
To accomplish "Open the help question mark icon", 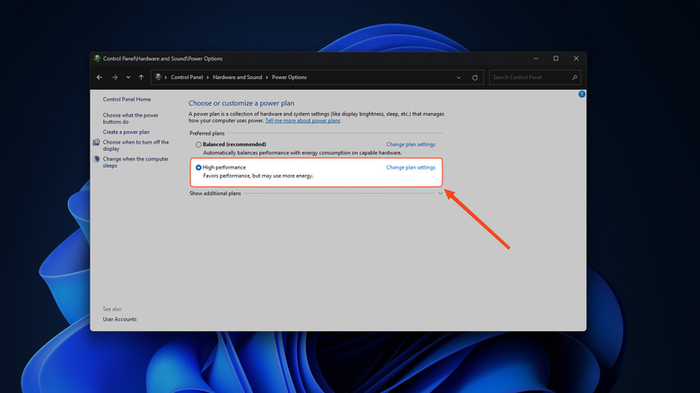I will (x=582, y=94).
